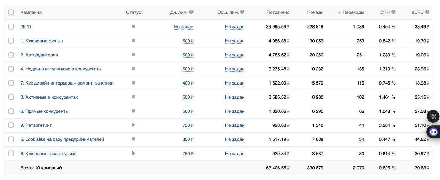This screenshot has width=440, height=180.
Task: Open campaign 25,11
Action: [26, 26]
